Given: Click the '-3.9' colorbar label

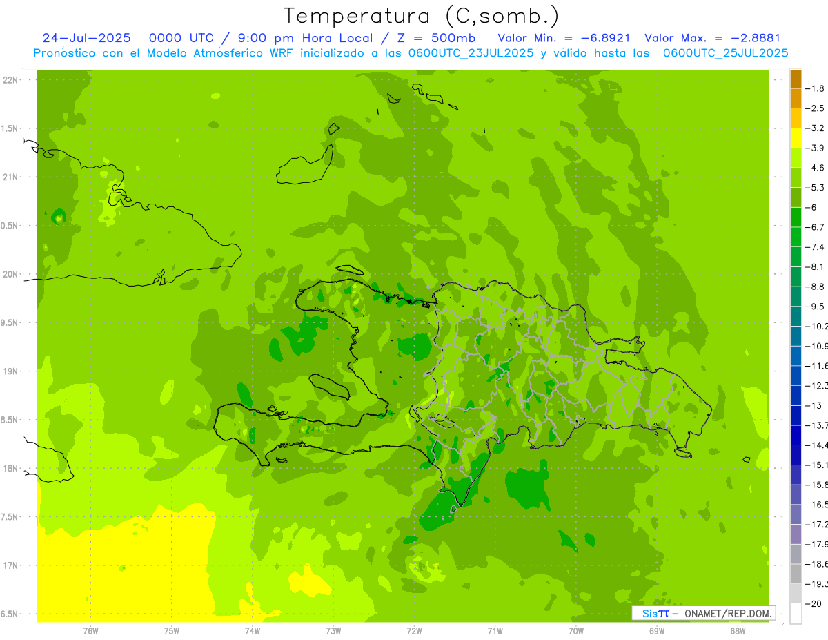Looking at the screenshot, I should click(x=815, y=148).
